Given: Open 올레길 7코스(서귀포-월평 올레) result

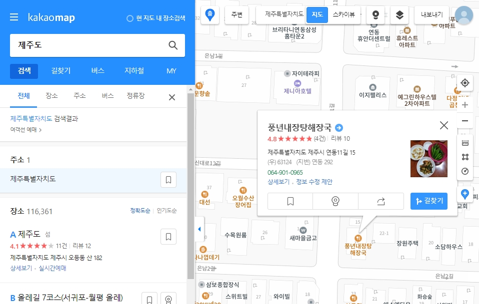Looking at the screenshot, I should [x=70, y=298].
